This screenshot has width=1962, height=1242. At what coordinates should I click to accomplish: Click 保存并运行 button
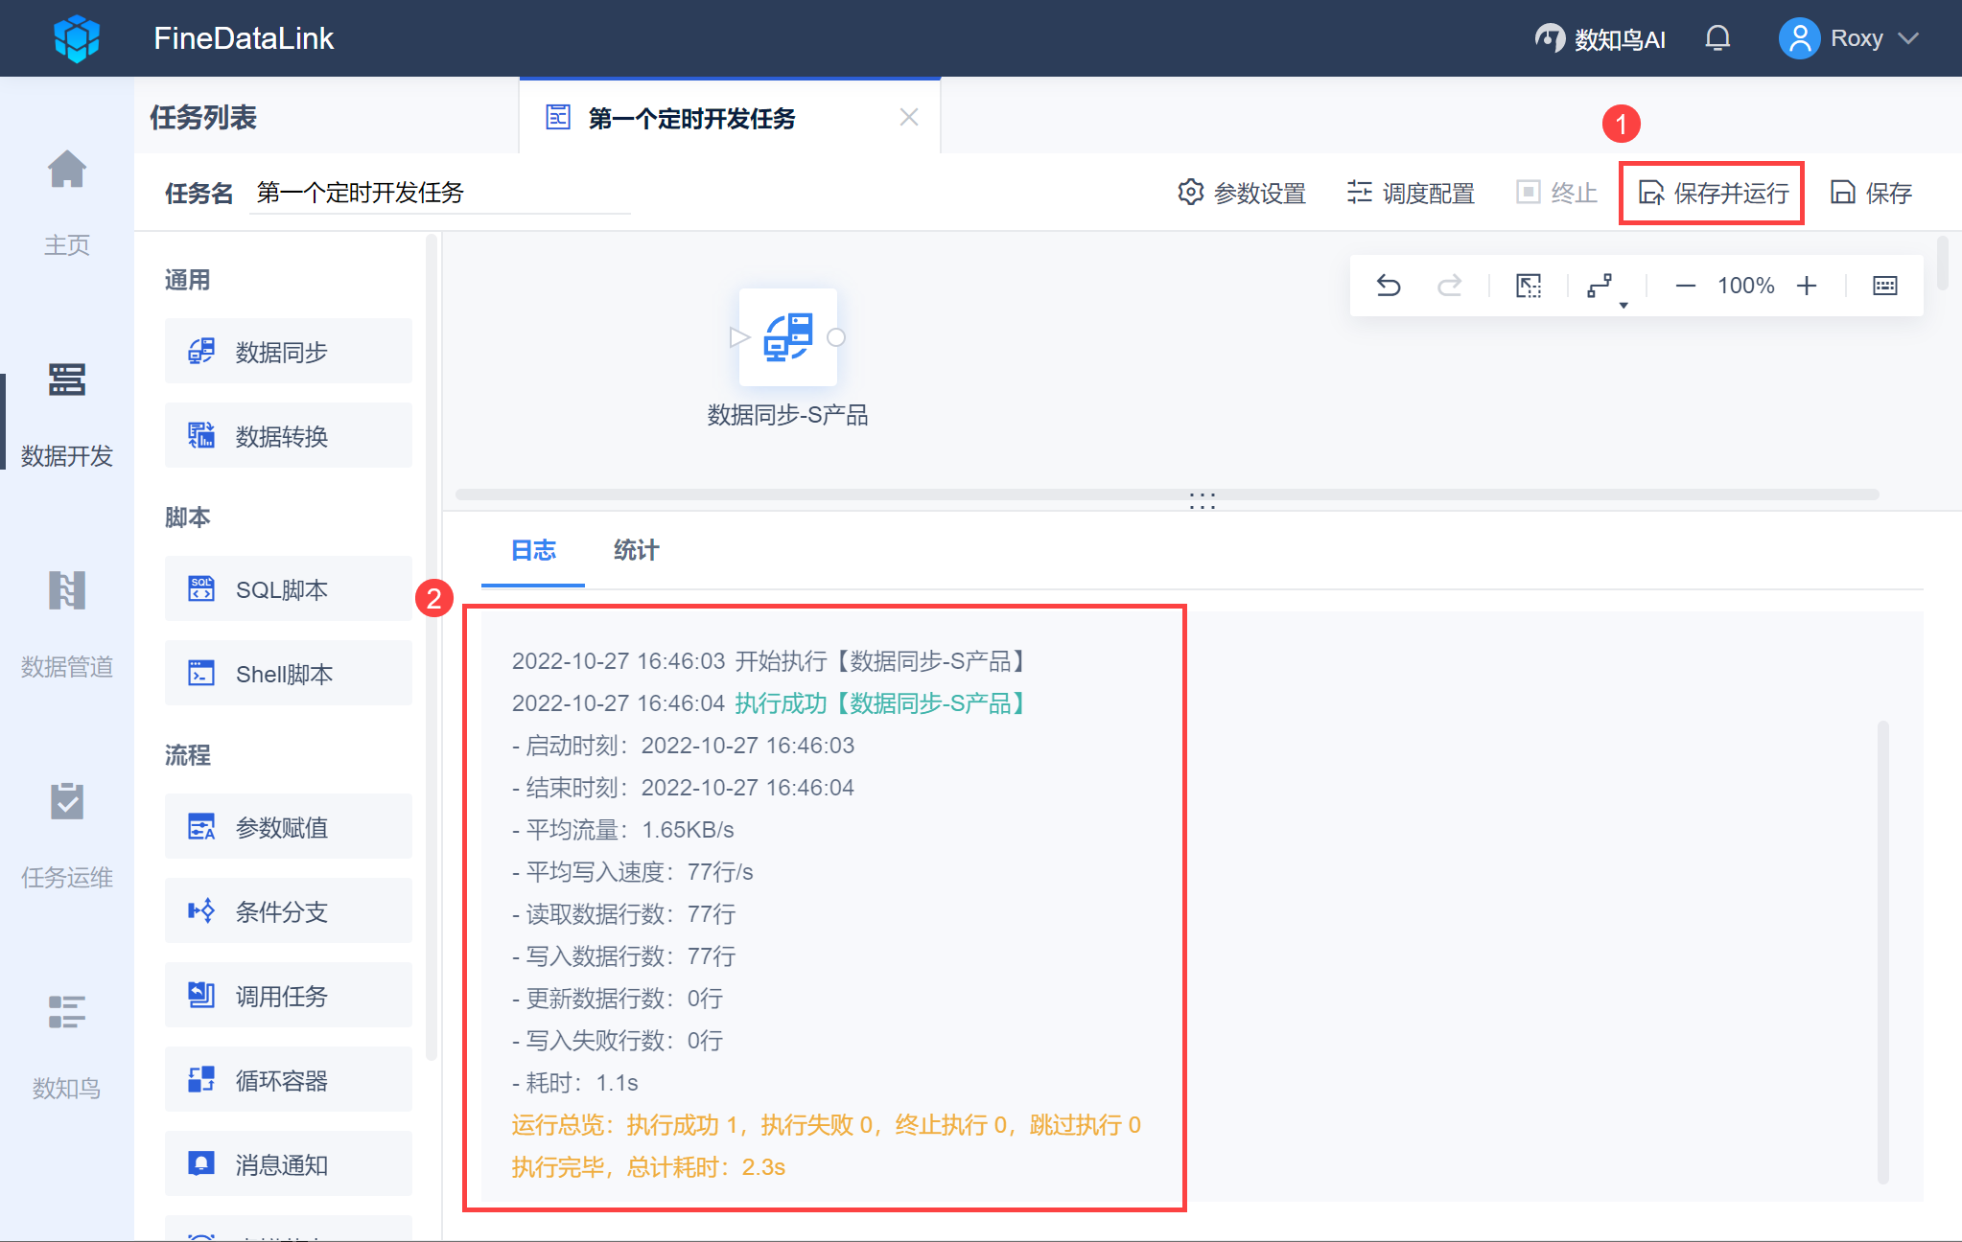point(1713,194)
